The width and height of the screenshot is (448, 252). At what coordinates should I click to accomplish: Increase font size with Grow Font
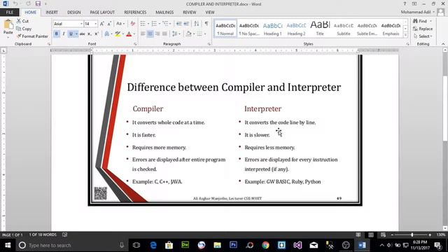coord(102,24)
